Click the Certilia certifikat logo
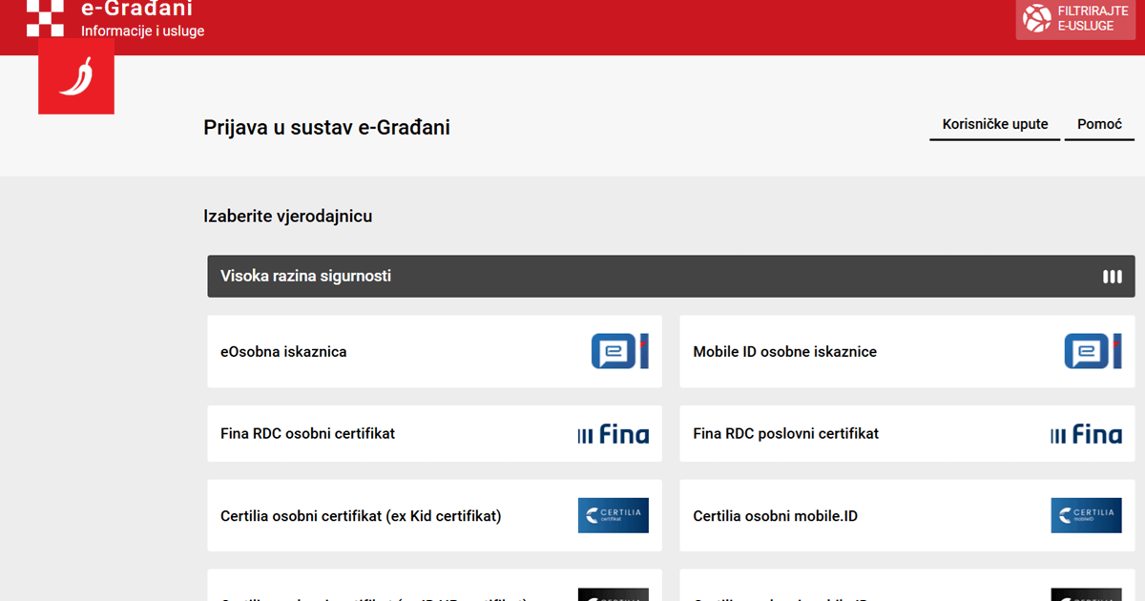 point(614,515)
